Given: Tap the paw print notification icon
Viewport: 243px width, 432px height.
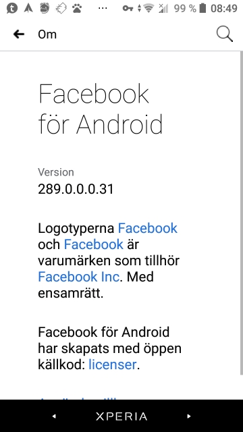Looking at the screenshot, I should point(77,8).
